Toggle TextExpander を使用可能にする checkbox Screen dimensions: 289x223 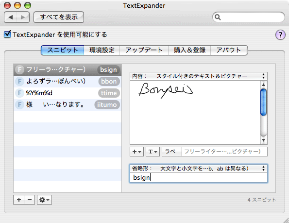[7, 34]
